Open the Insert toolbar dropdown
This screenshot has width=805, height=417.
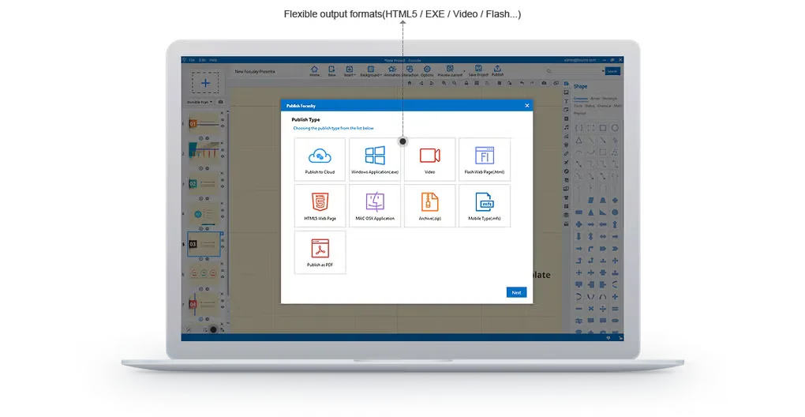[350, 71]
